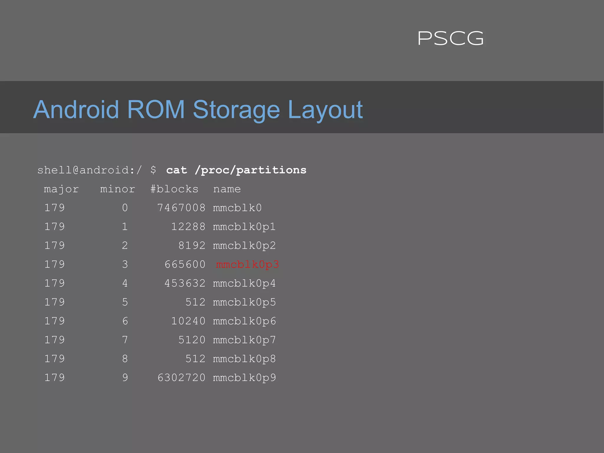Viewport: 604px width, 453px height.
Task: Select block count 10240
Action: click(x=188, y=321)
